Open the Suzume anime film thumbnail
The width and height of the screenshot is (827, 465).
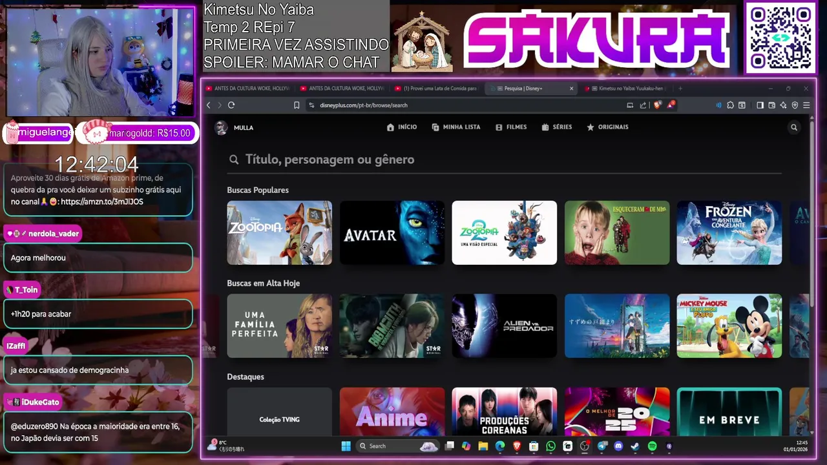click(617, 326)
